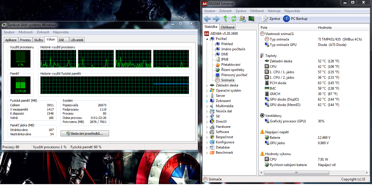Collapse the Počítač tree node
The height and width of the screenshot is (185, 372).
207,39
